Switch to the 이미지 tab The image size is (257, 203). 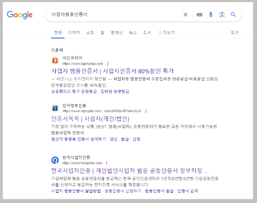(74, 33)
